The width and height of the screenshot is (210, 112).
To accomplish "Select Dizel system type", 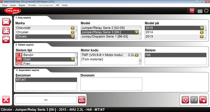I will (x=45, y=59).
